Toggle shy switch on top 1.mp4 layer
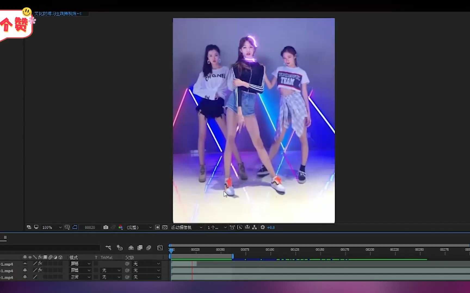Image resolution: width=470 pixels, height=293 pixels. click(x=25, y=263)
